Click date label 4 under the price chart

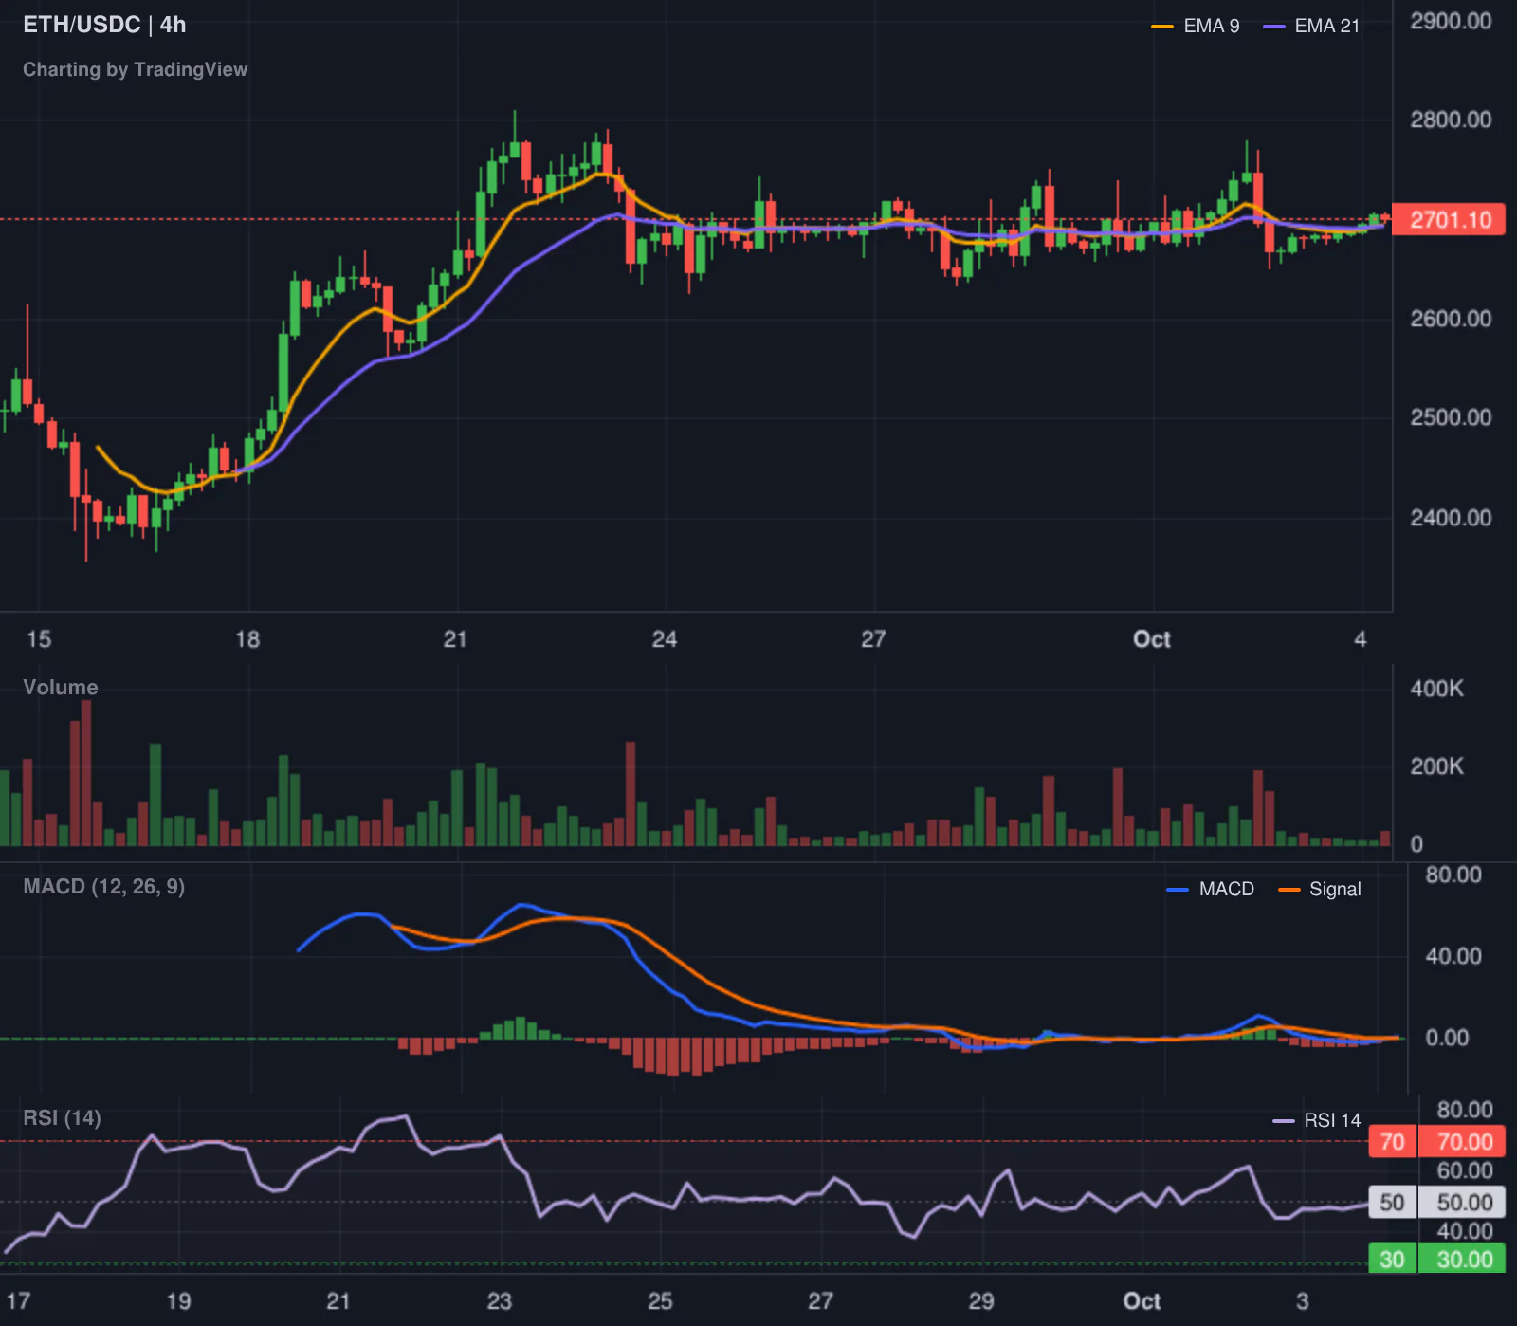click(1361, 639)
